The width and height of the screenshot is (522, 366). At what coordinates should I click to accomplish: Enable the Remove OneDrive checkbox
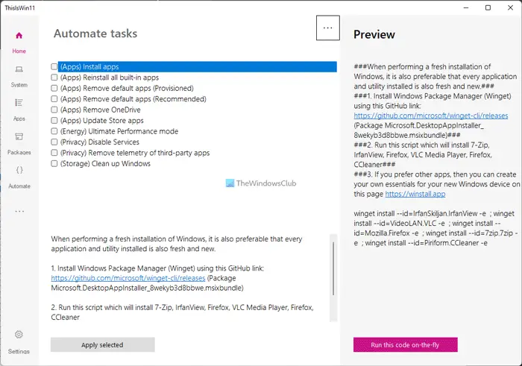[x=54, y=110]
